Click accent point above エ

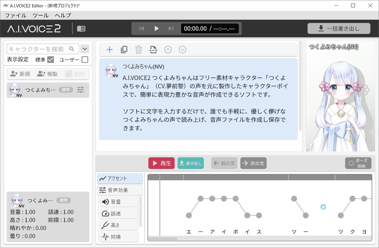click(189, 215)
